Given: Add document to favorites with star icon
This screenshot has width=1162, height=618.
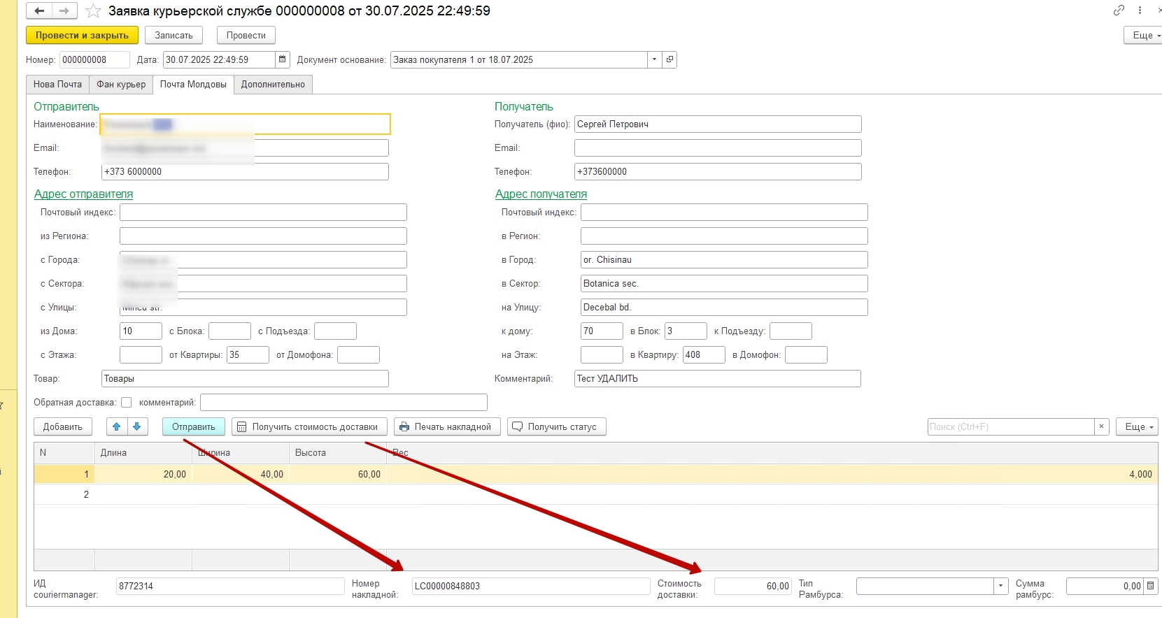Looking at the screenshot, I should (x=93, y=11).
